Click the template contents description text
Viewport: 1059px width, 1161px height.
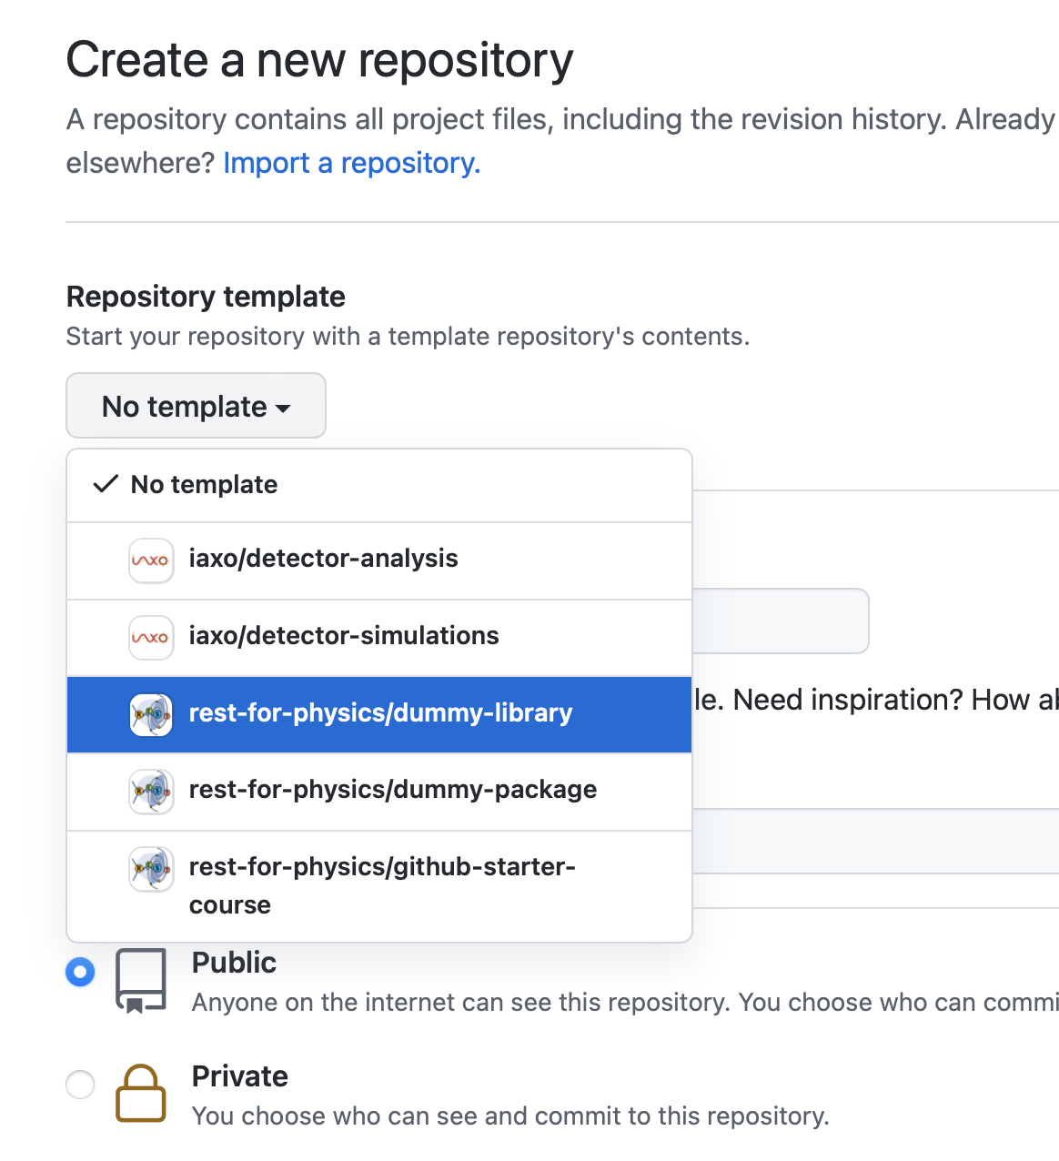click(408, 337)
